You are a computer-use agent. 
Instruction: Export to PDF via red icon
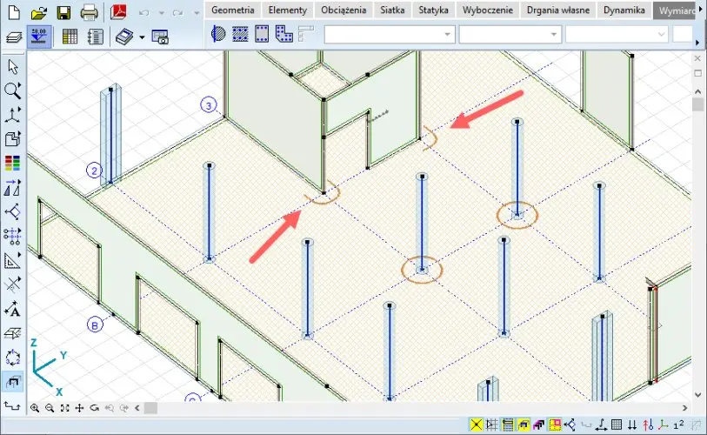point(120,12)
